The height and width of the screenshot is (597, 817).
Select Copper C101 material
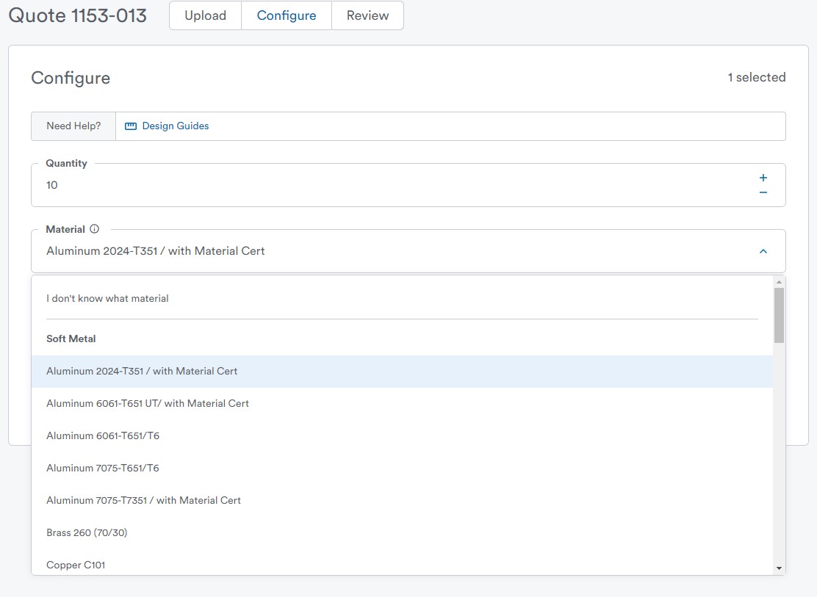(76, 565)
